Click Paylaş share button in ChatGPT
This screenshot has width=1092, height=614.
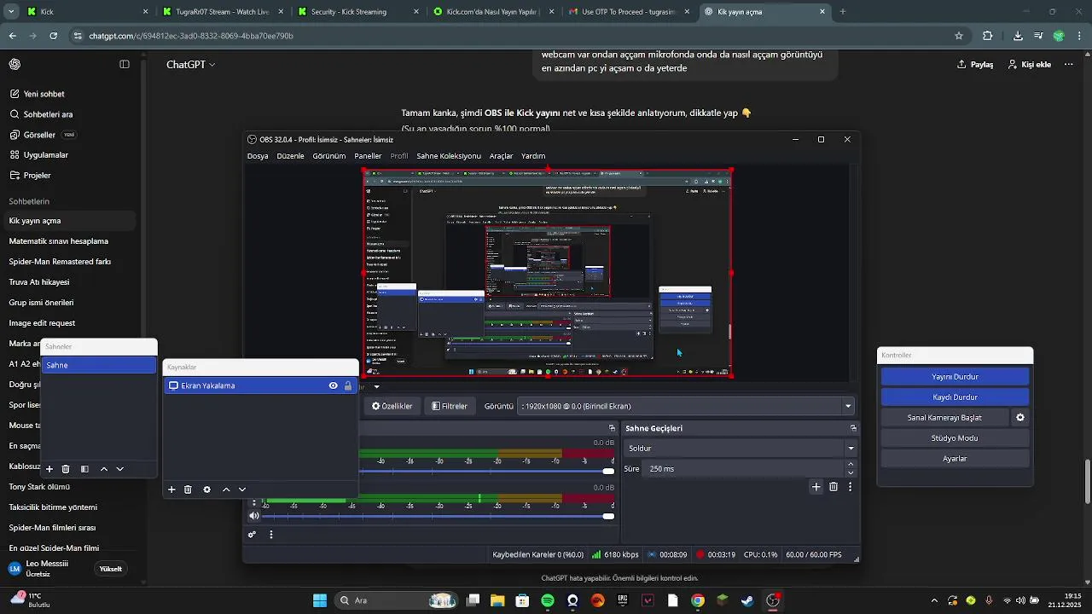(975, 65)
